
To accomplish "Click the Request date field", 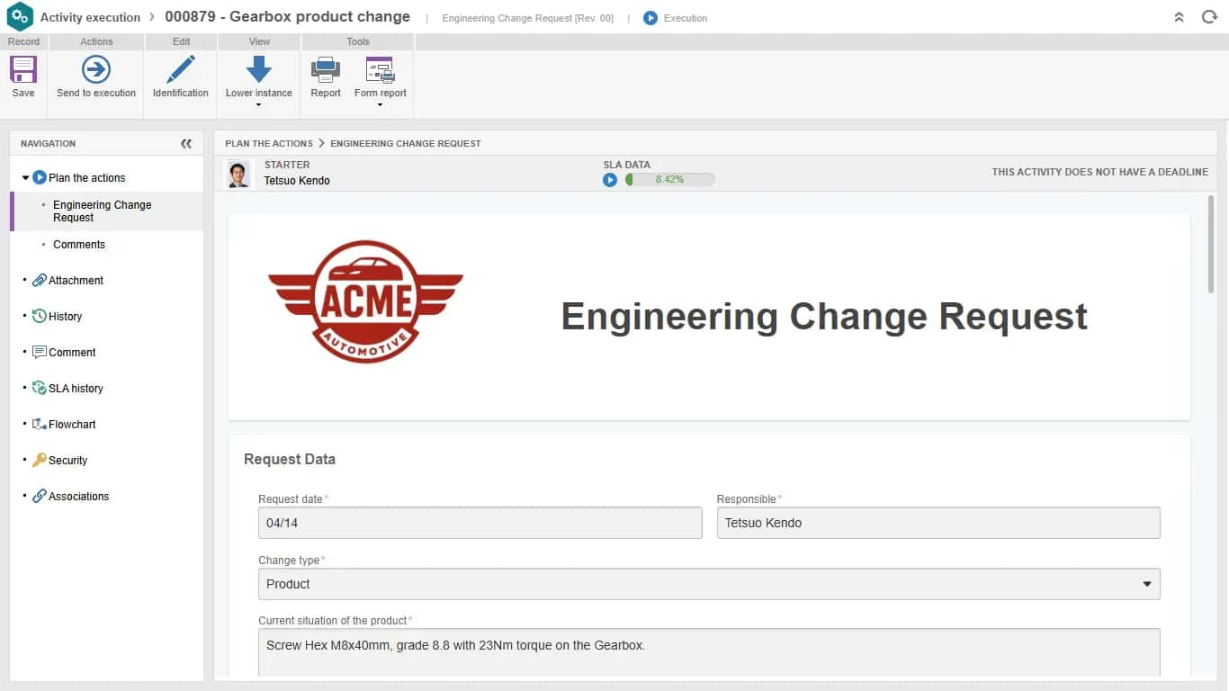I will pos(480,523).
